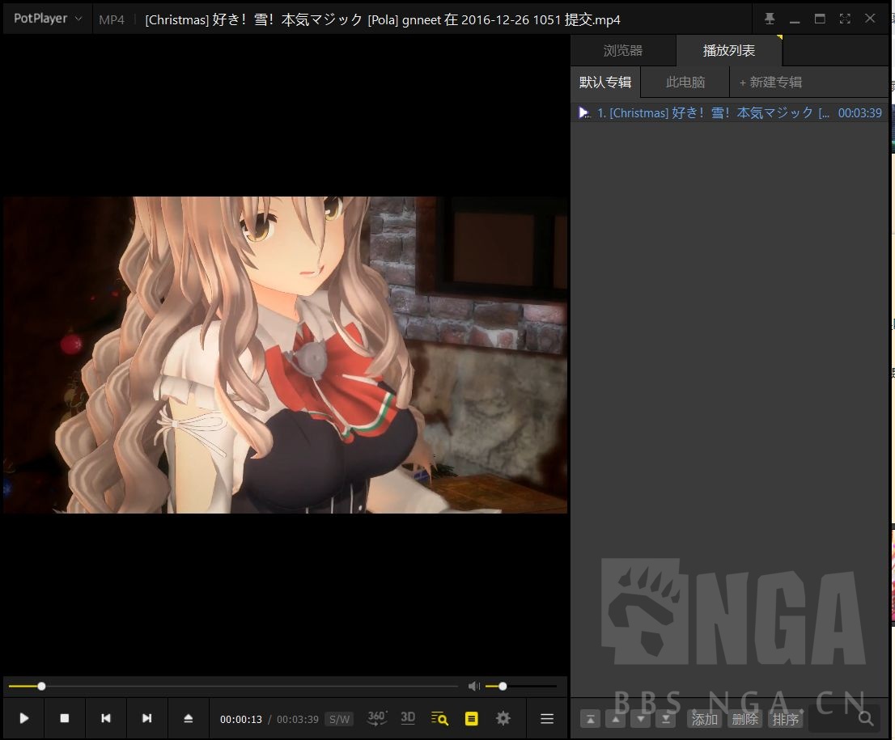
Task: Click the video seek bar
Action: (x=243, y=687)
